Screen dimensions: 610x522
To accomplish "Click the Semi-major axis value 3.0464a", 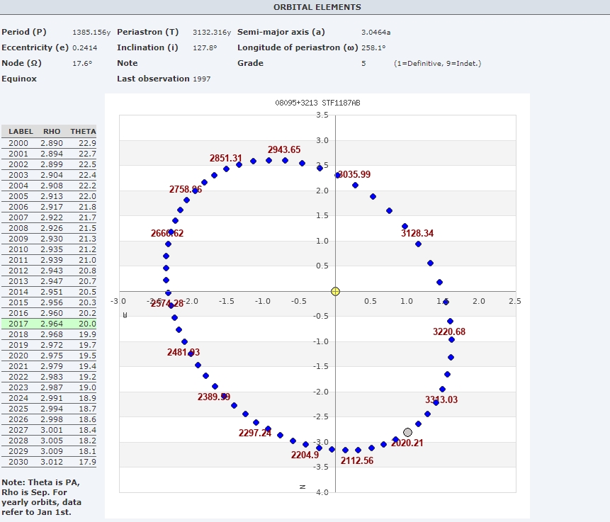I will (375, 33).
